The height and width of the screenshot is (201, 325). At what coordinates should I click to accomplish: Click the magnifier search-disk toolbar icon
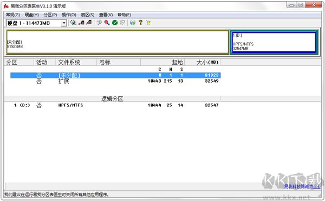click(x=73, y=23)
